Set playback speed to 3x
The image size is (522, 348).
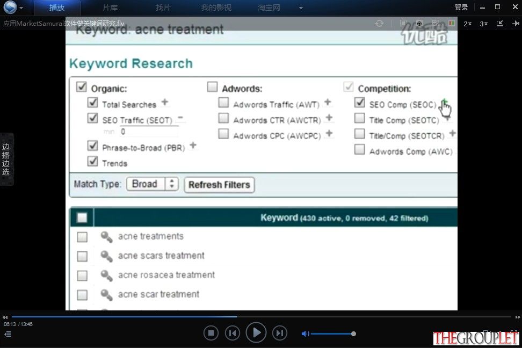(x=483, y=24)
